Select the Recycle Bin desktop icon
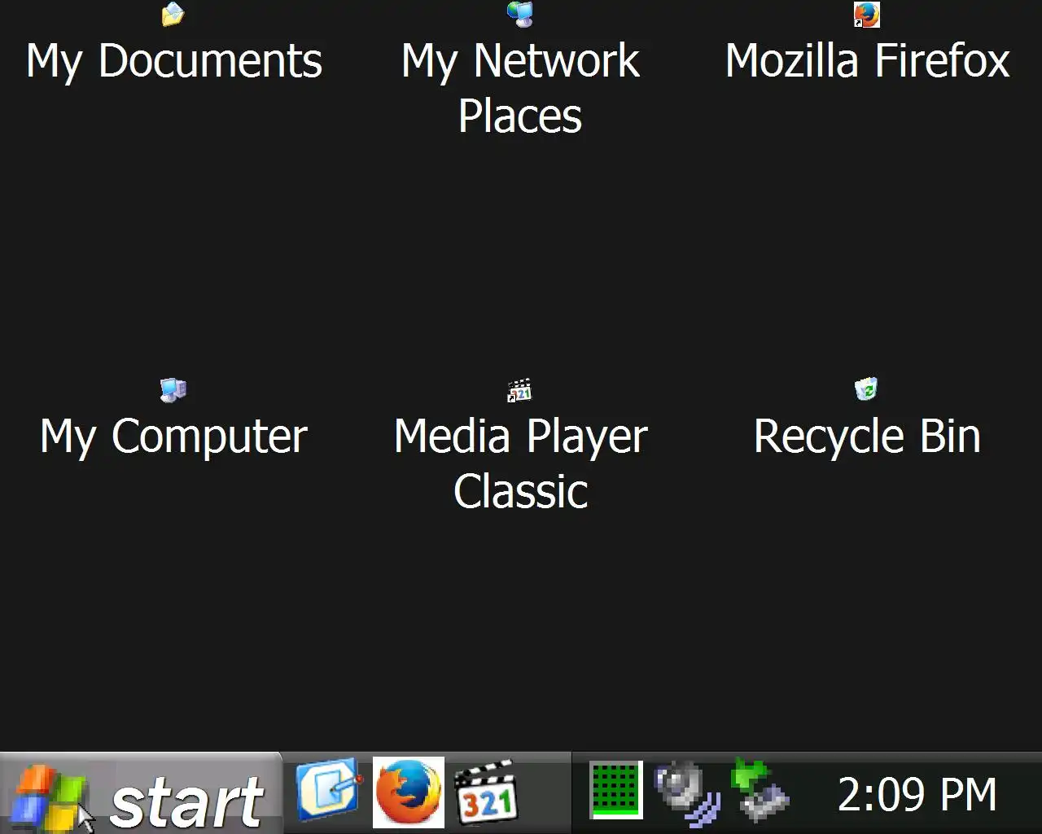 (867, 389)
